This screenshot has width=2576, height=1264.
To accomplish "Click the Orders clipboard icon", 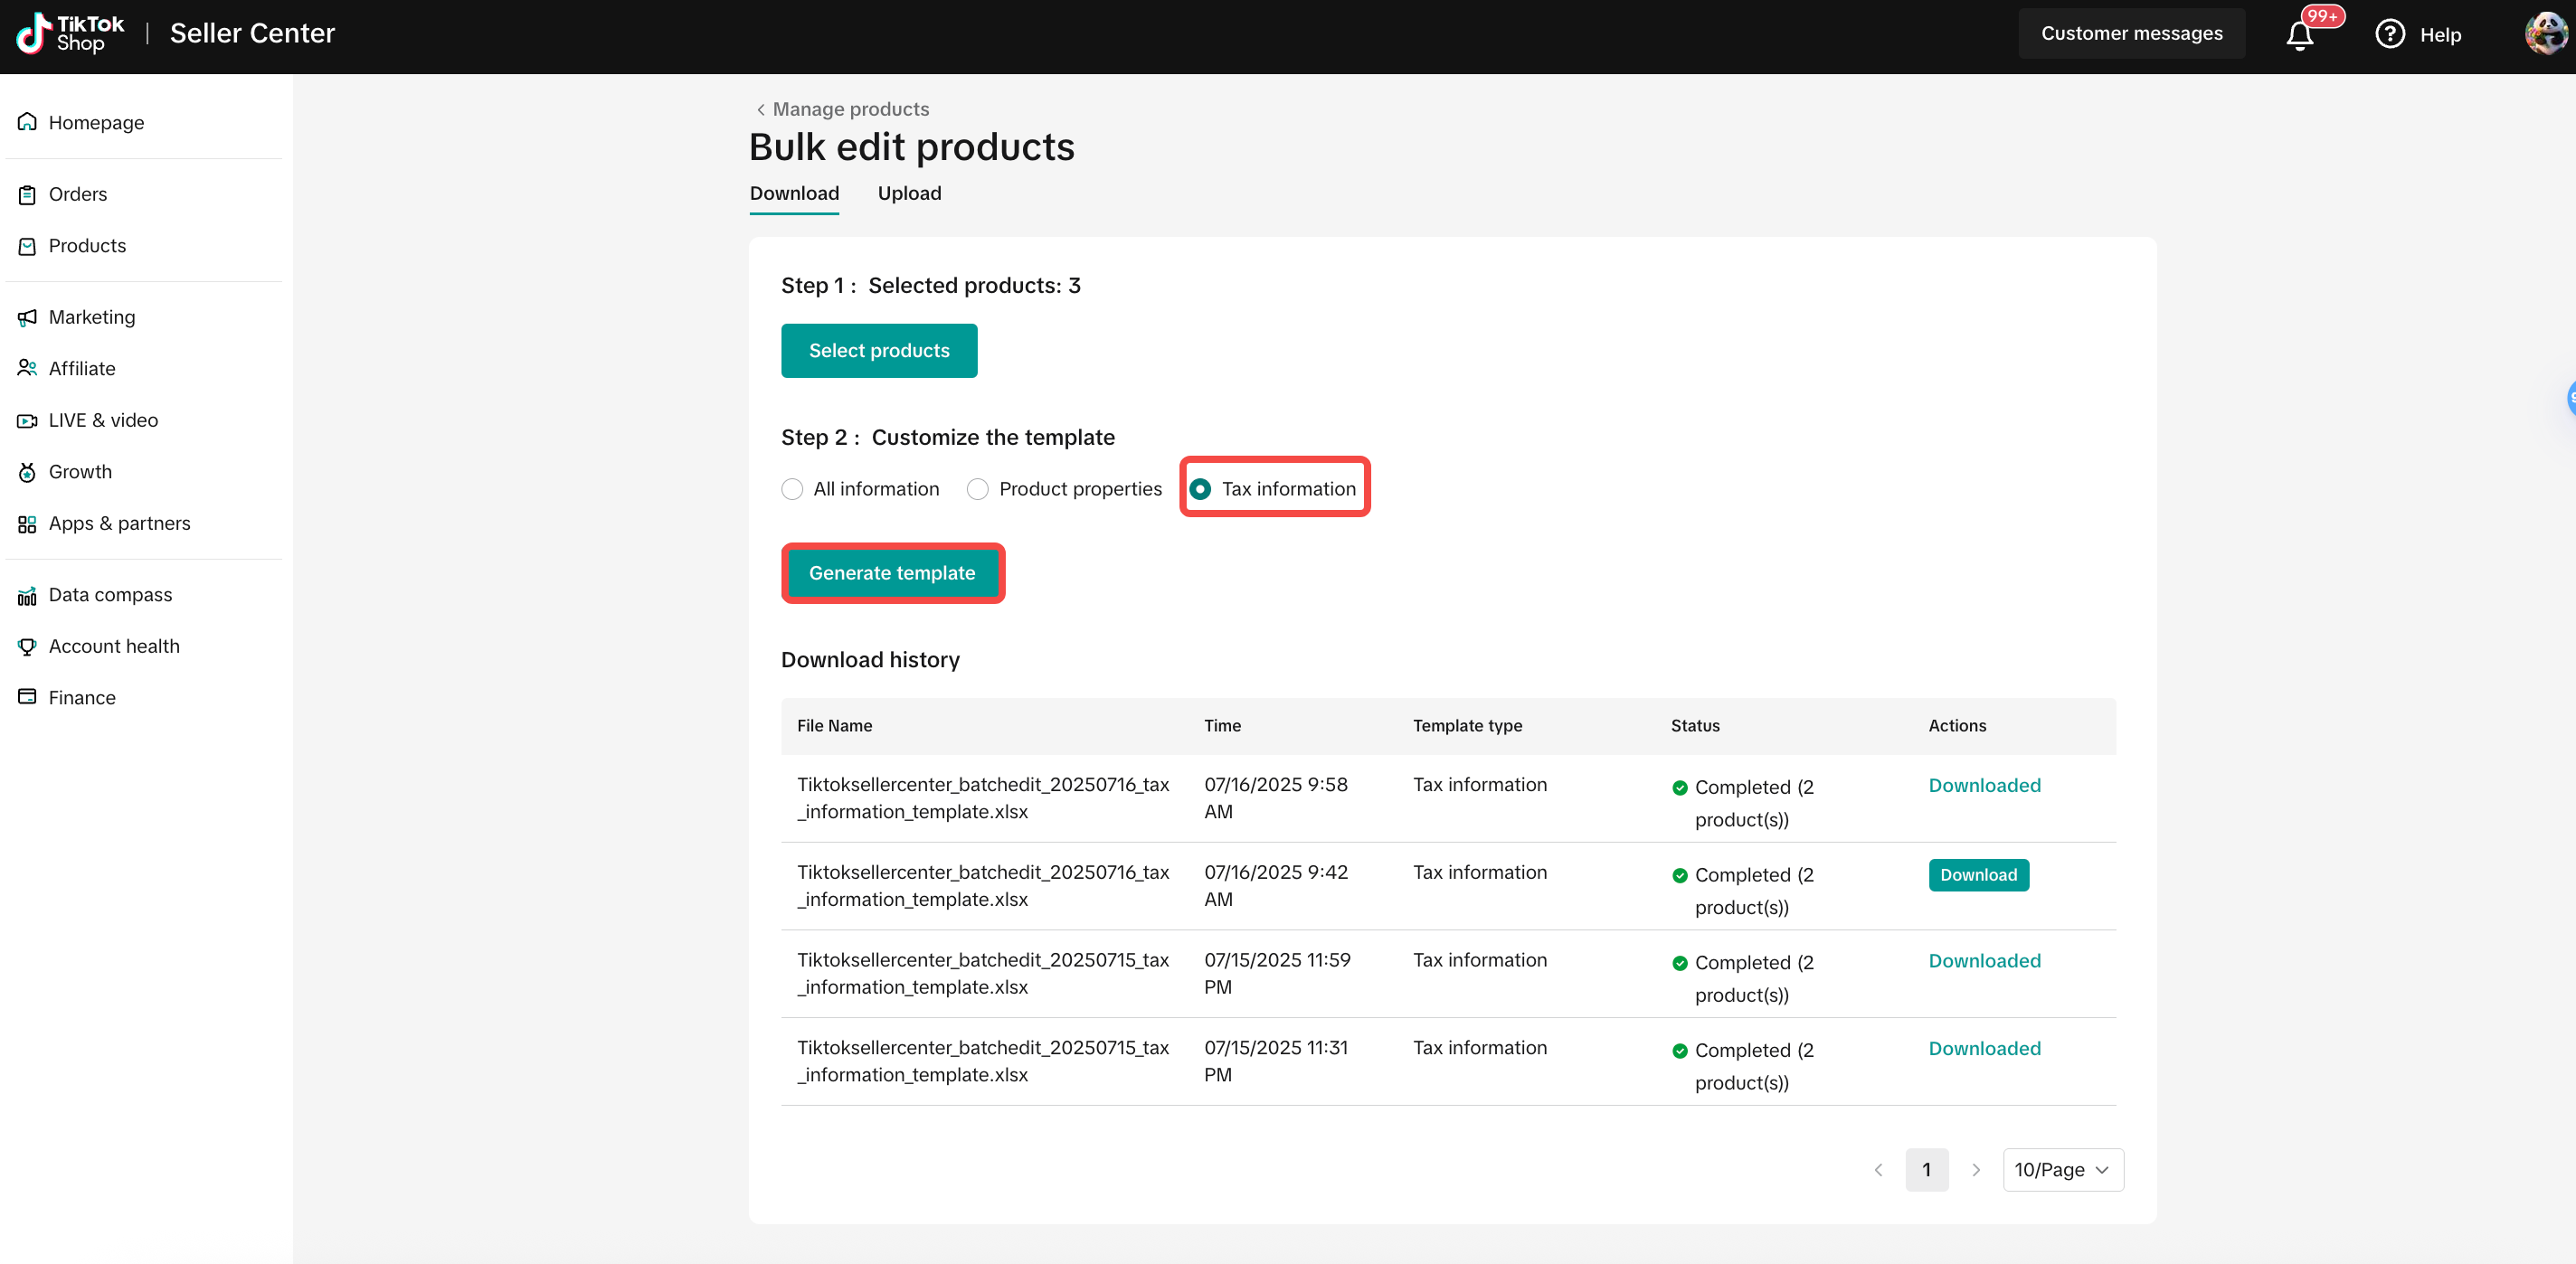I will (27, 194).
